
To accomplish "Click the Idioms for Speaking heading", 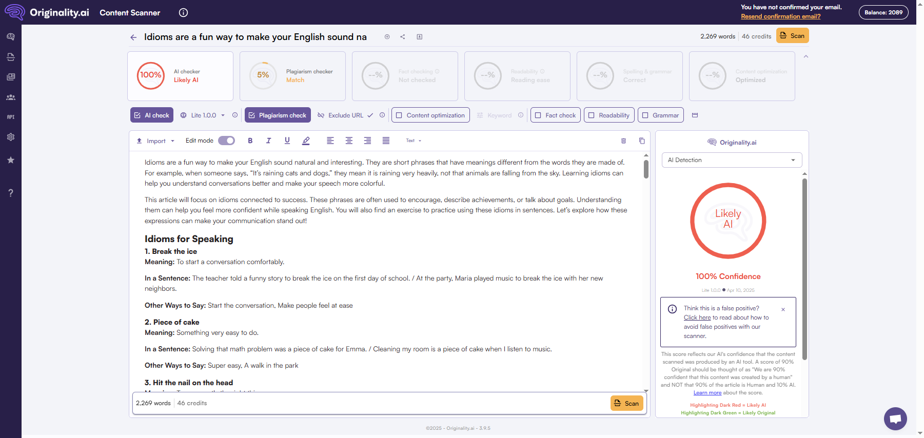I will (x=189, y=239).
